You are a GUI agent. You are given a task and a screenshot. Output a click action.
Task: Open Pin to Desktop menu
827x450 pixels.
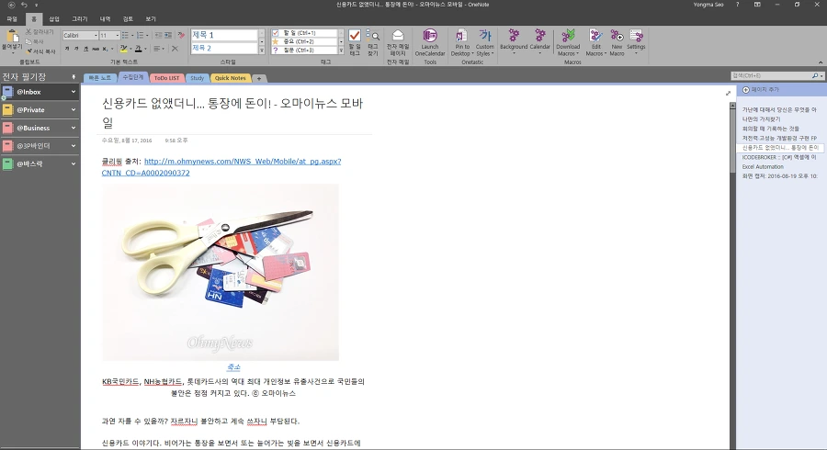point(461,42)
